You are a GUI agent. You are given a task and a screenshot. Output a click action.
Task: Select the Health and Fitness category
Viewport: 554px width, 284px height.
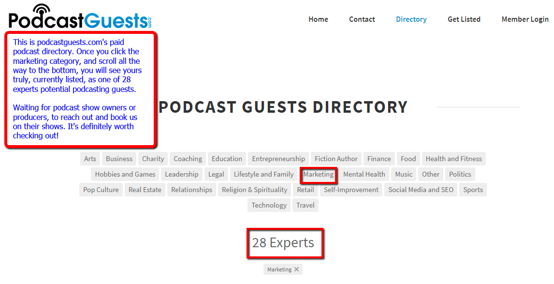[x=453, y=158]
